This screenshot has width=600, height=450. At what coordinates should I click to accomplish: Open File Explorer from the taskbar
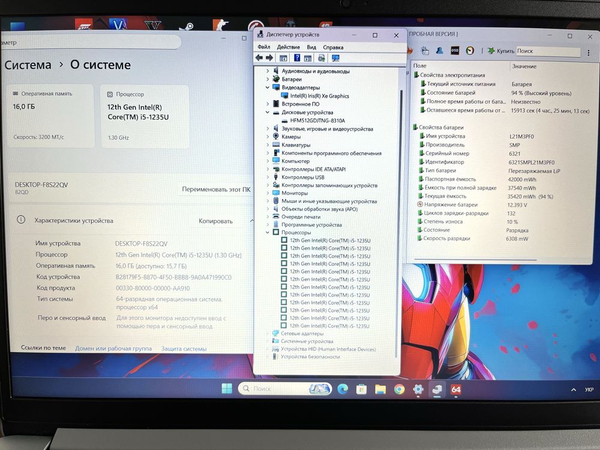pos(380,389)
